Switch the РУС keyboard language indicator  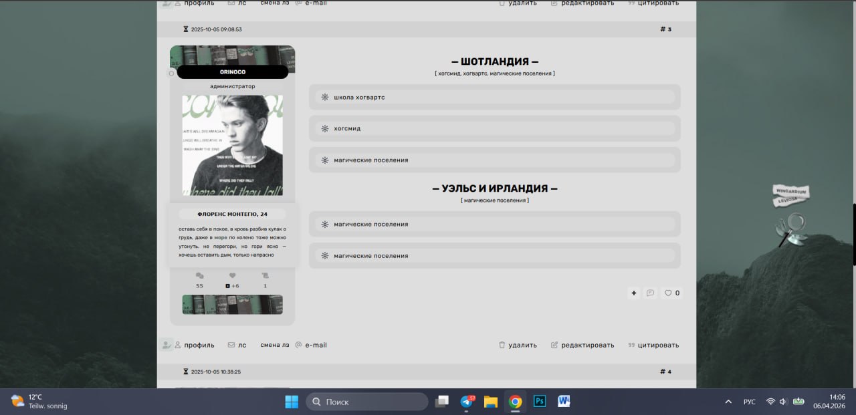[750, 402]
